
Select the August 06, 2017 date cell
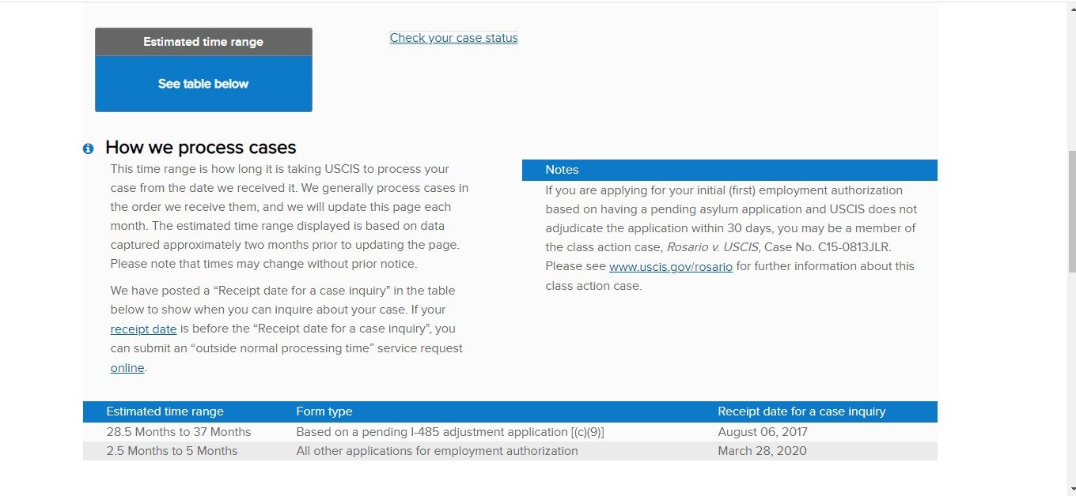[763, 432]
